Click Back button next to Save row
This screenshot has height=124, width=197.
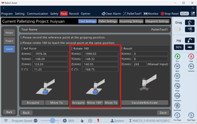26,113
